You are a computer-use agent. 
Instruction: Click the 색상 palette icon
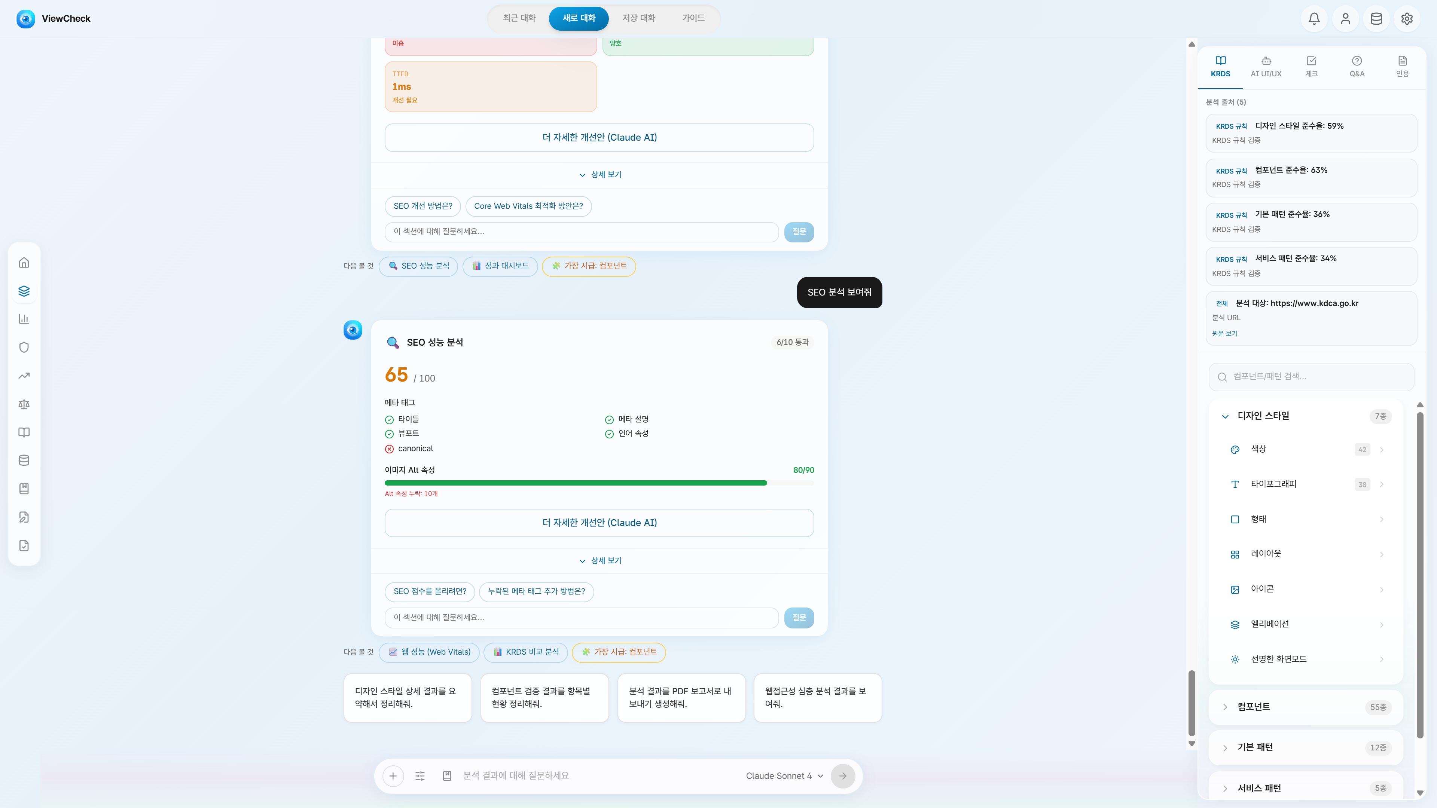click(1235, 449)
